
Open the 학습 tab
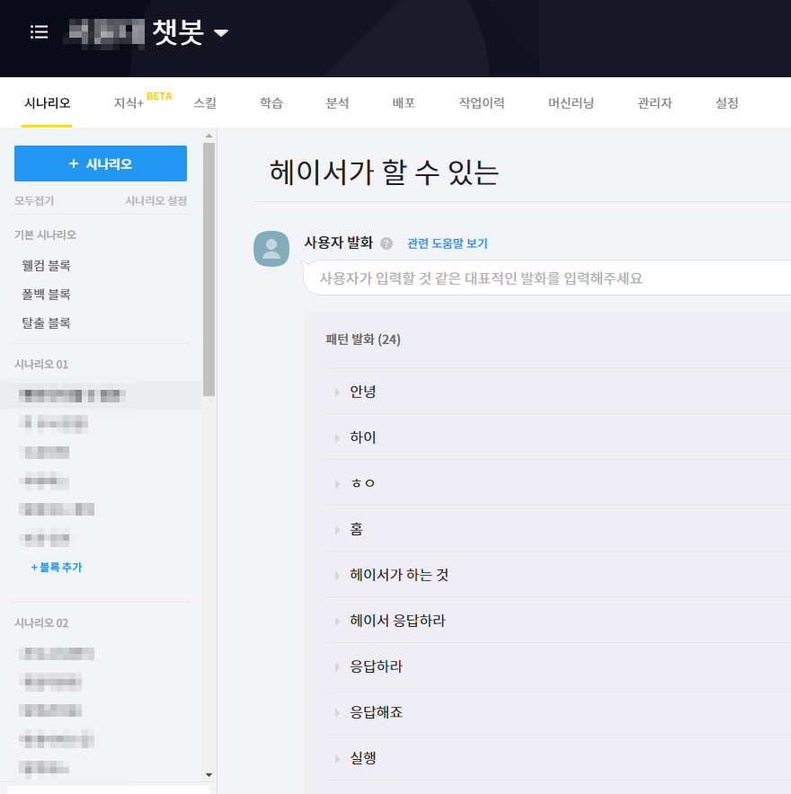click(x=271, y=102)
